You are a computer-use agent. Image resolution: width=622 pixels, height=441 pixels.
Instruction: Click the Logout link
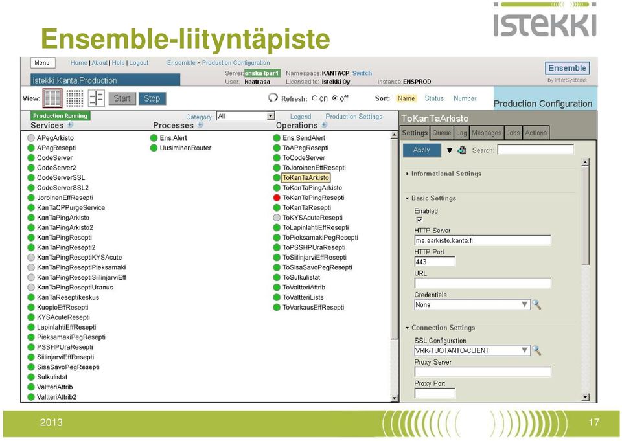tap(139, 63)
